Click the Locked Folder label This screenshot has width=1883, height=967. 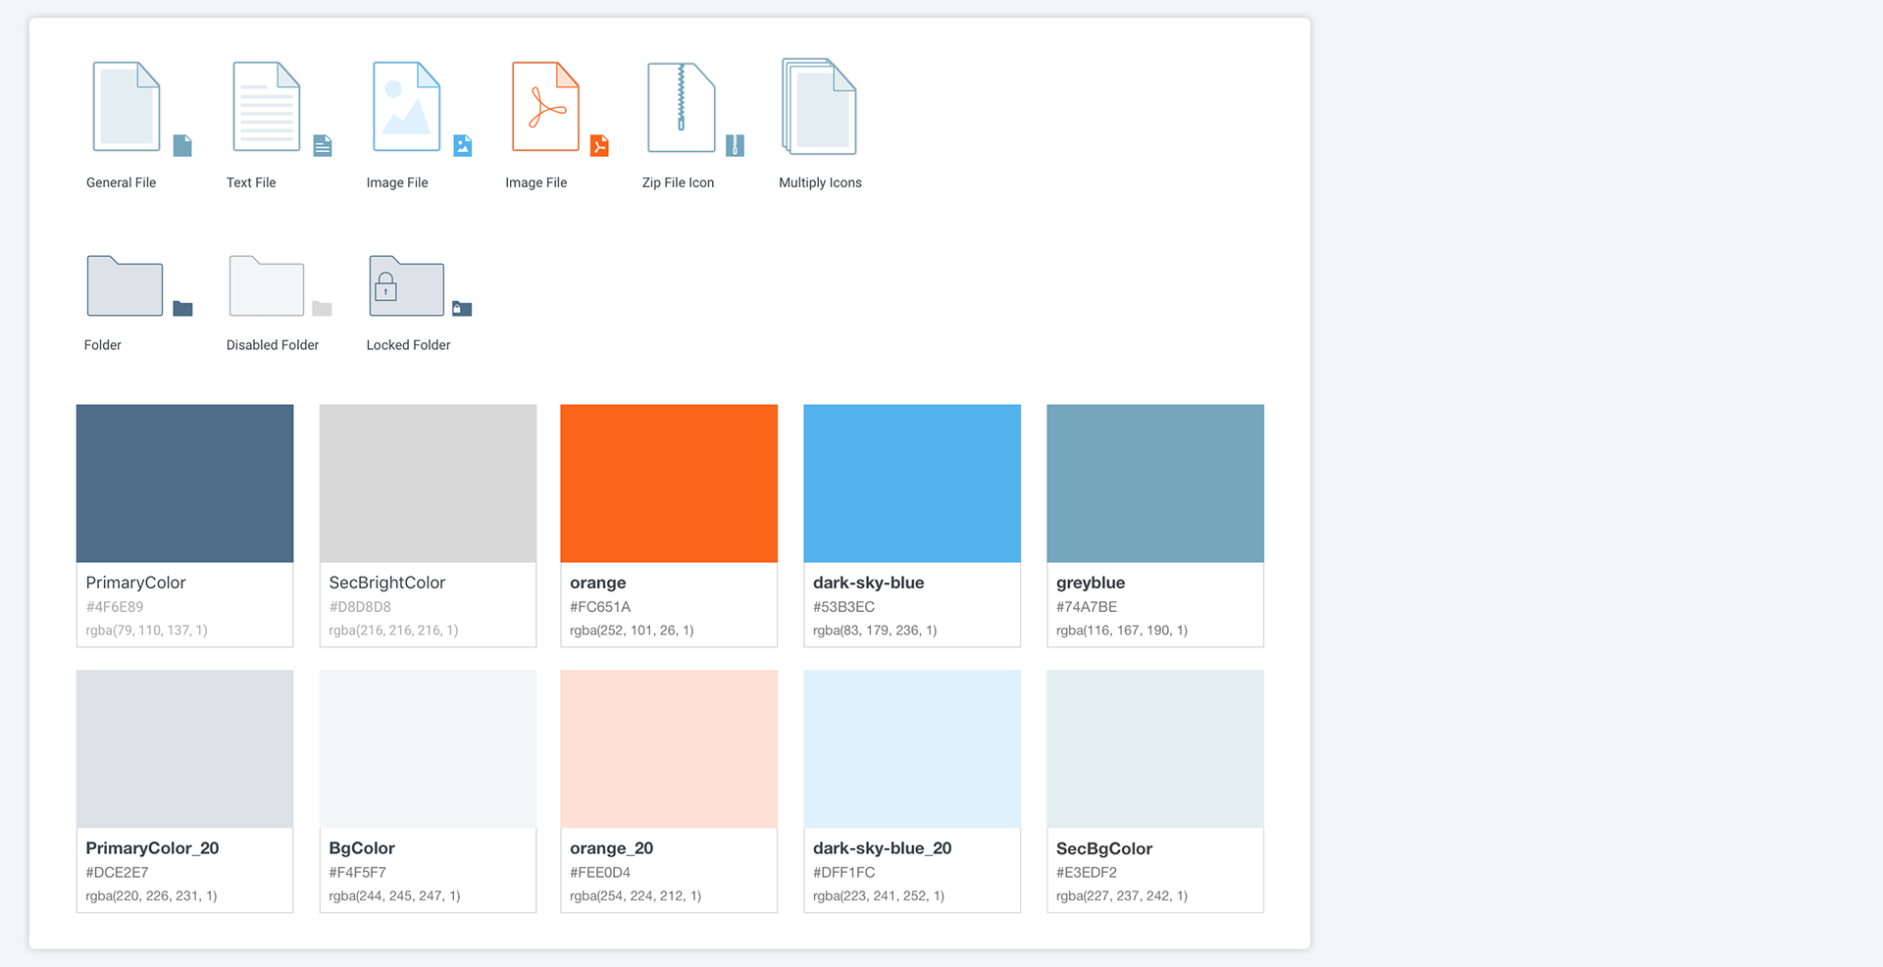coord(409,345)
